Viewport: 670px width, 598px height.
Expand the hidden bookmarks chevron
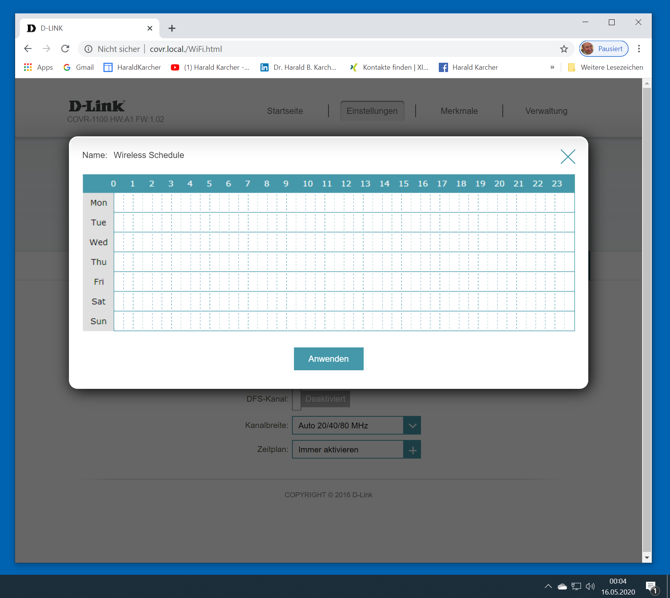coord(552,67)
